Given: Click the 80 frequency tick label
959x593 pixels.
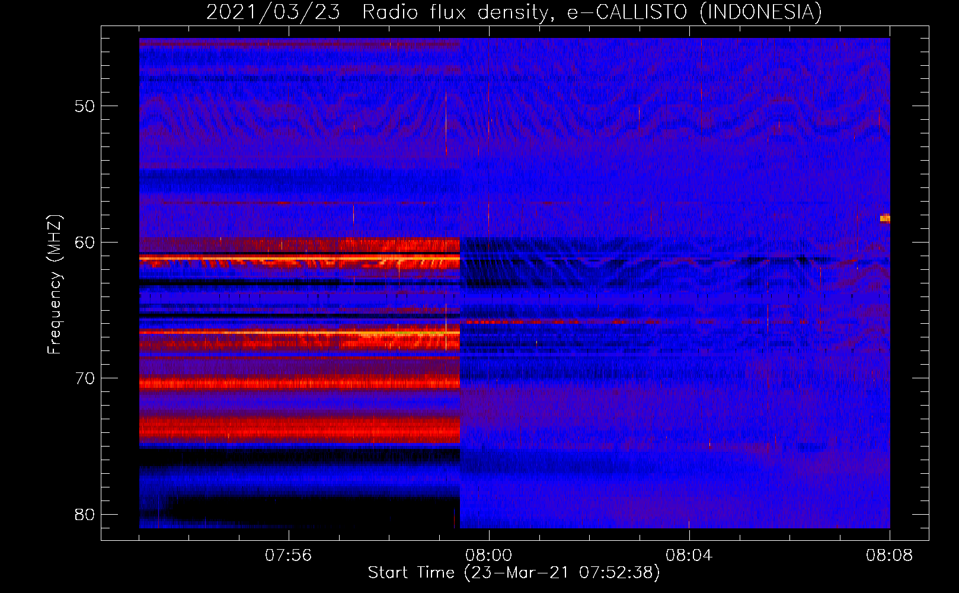Looking at the screenshot, I should pyautogui.click(x=85, y=514).
